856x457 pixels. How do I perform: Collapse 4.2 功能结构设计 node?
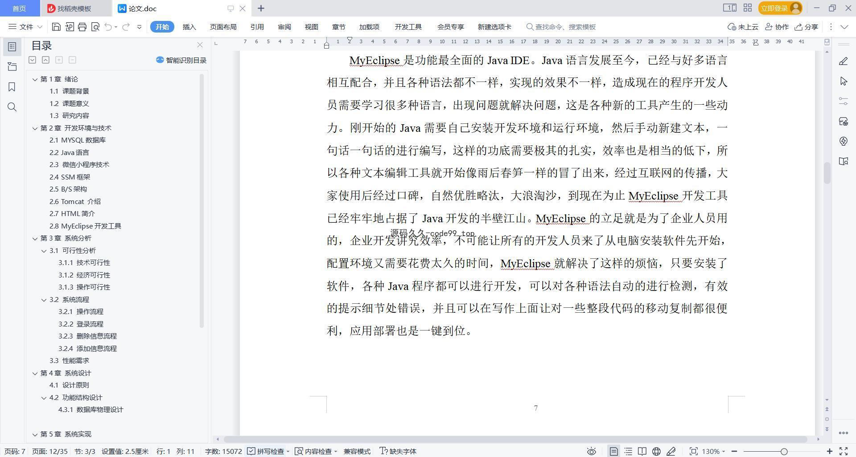click(44, 398)
